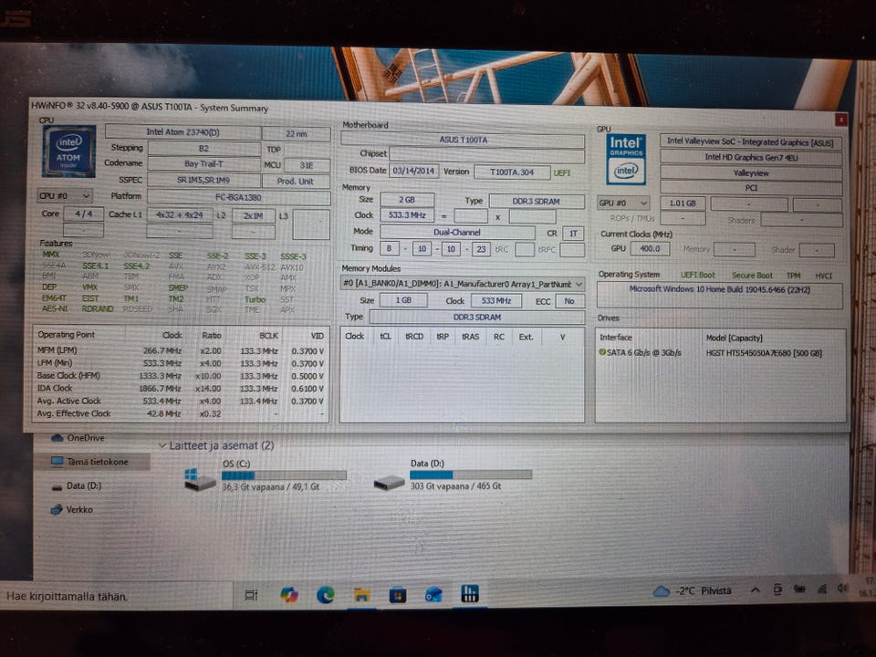
Task: Click the BIOS date 03/14/2014 field
Action: (x=413, y=171)
